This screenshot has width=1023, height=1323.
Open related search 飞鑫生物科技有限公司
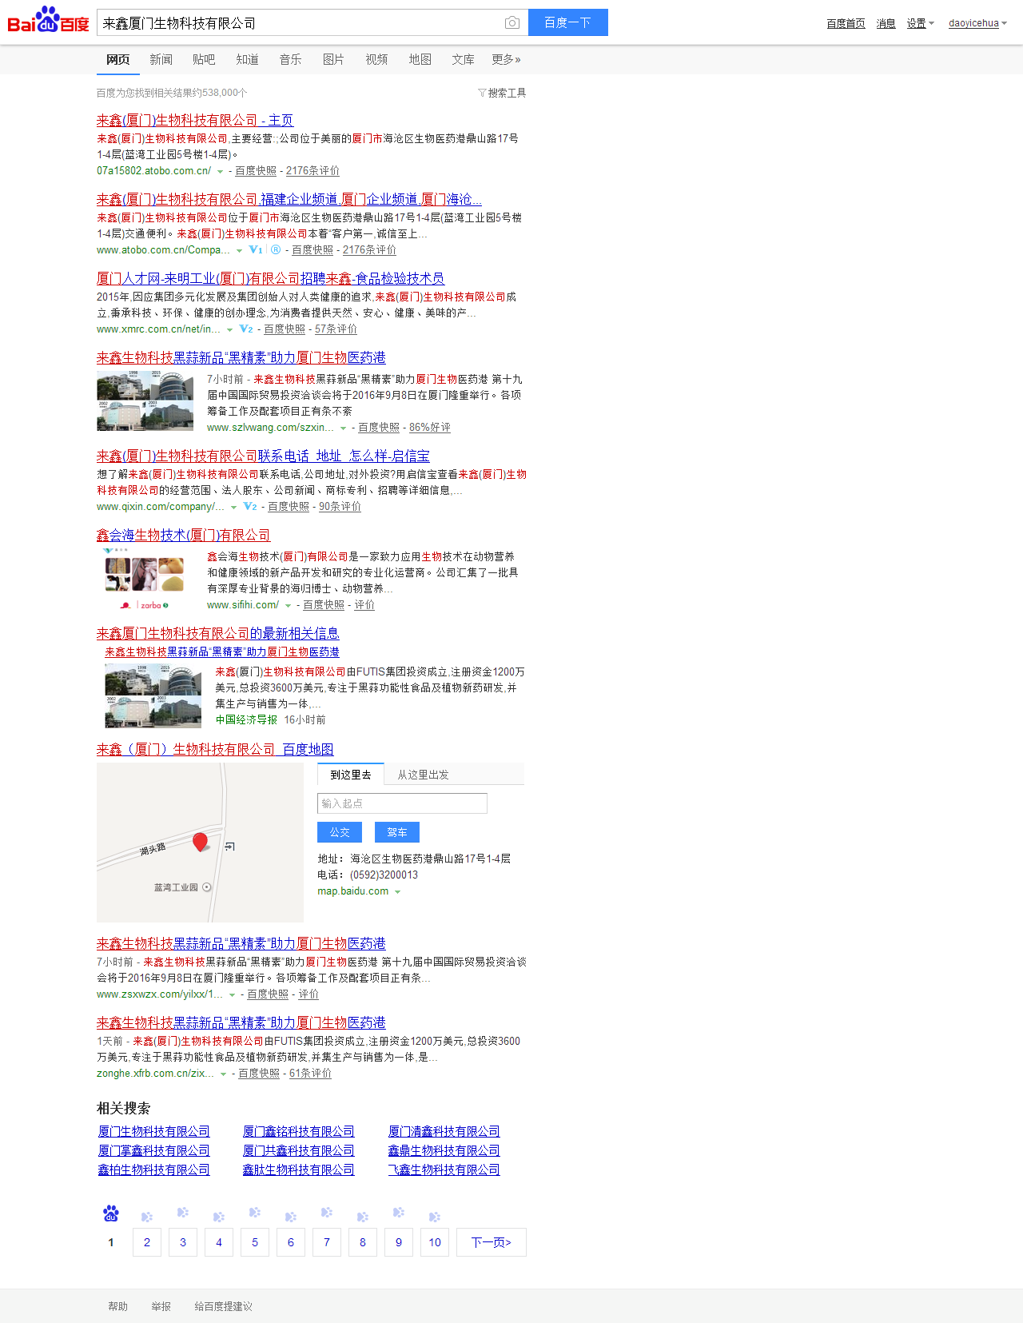[444, 1170]
